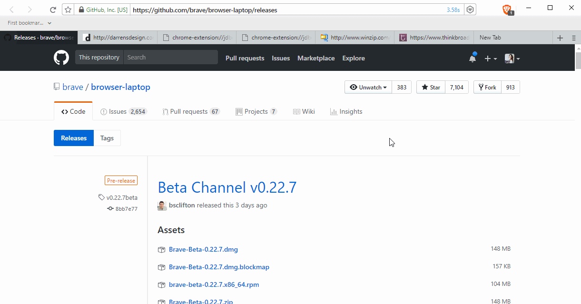Click the GitHub octocat logo

click(61, 58)
